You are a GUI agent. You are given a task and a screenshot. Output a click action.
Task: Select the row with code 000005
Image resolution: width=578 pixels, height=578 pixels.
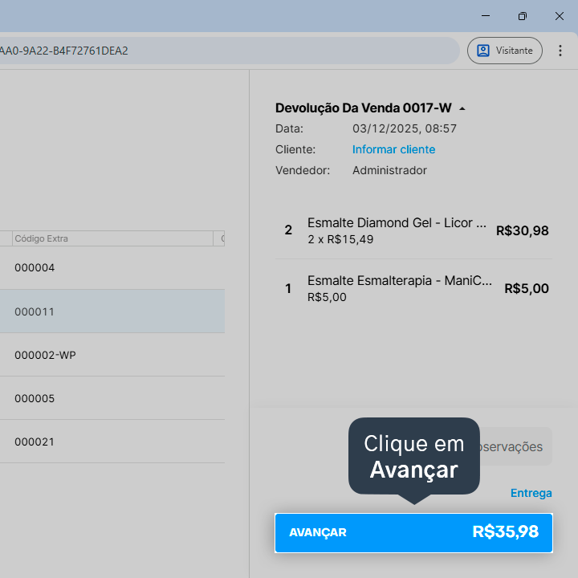point(112,398)
